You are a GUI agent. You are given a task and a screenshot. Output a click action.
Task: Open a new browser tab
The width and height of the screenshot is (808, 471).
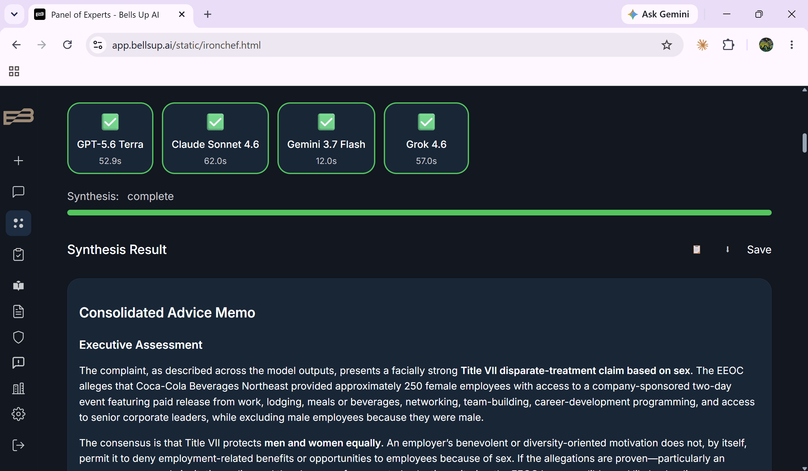[207, 15]
